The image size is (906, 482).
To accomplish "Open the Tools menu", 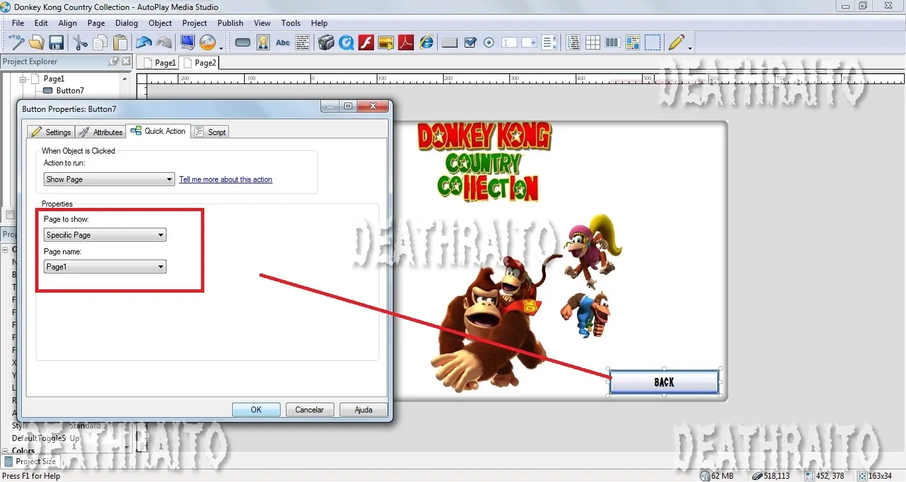I will pyautogui.click(x=291, y=23).
